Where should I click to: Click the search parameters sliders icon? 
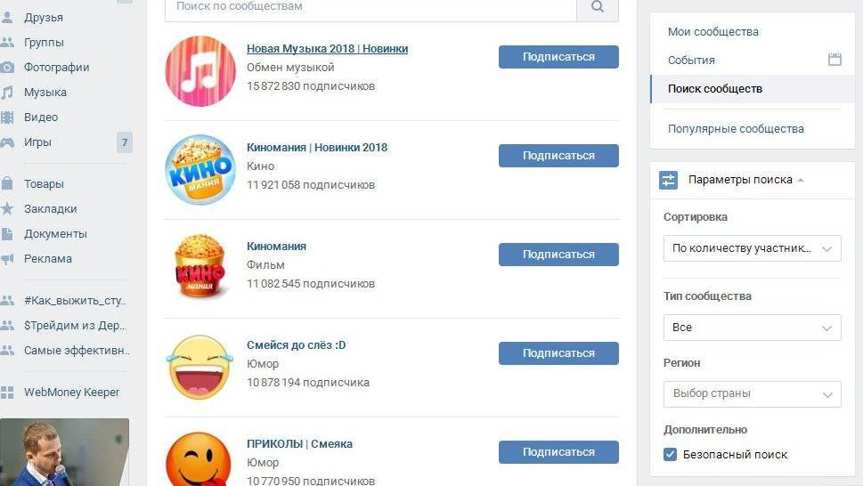tap(668, 180)
